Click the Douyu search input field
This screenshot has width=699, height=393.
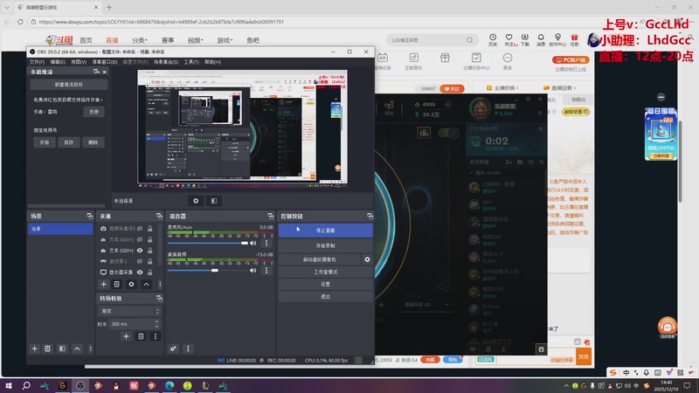(426, 40)
